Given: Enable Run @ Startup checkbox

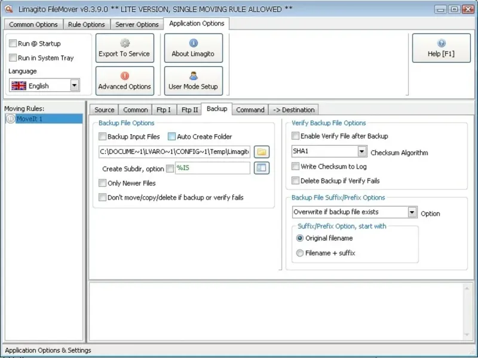Looking at the screenshot, I should [13, 43].
